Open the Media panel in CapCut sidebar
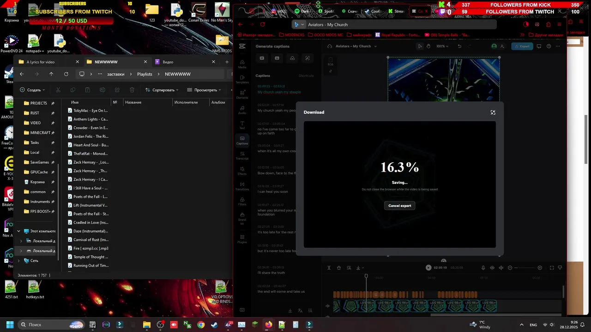591x332 pixels. click(x=242, y=63)
